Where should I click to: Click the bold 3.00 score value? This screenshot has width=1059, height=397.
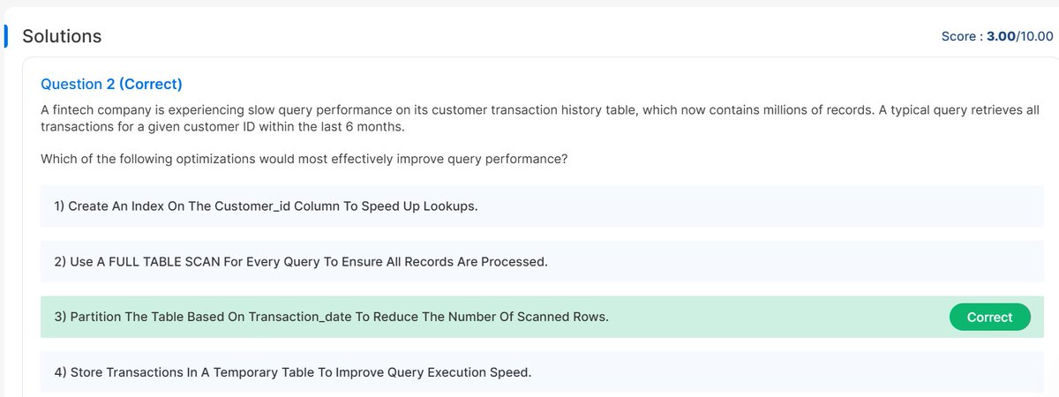click(1002, 36)
